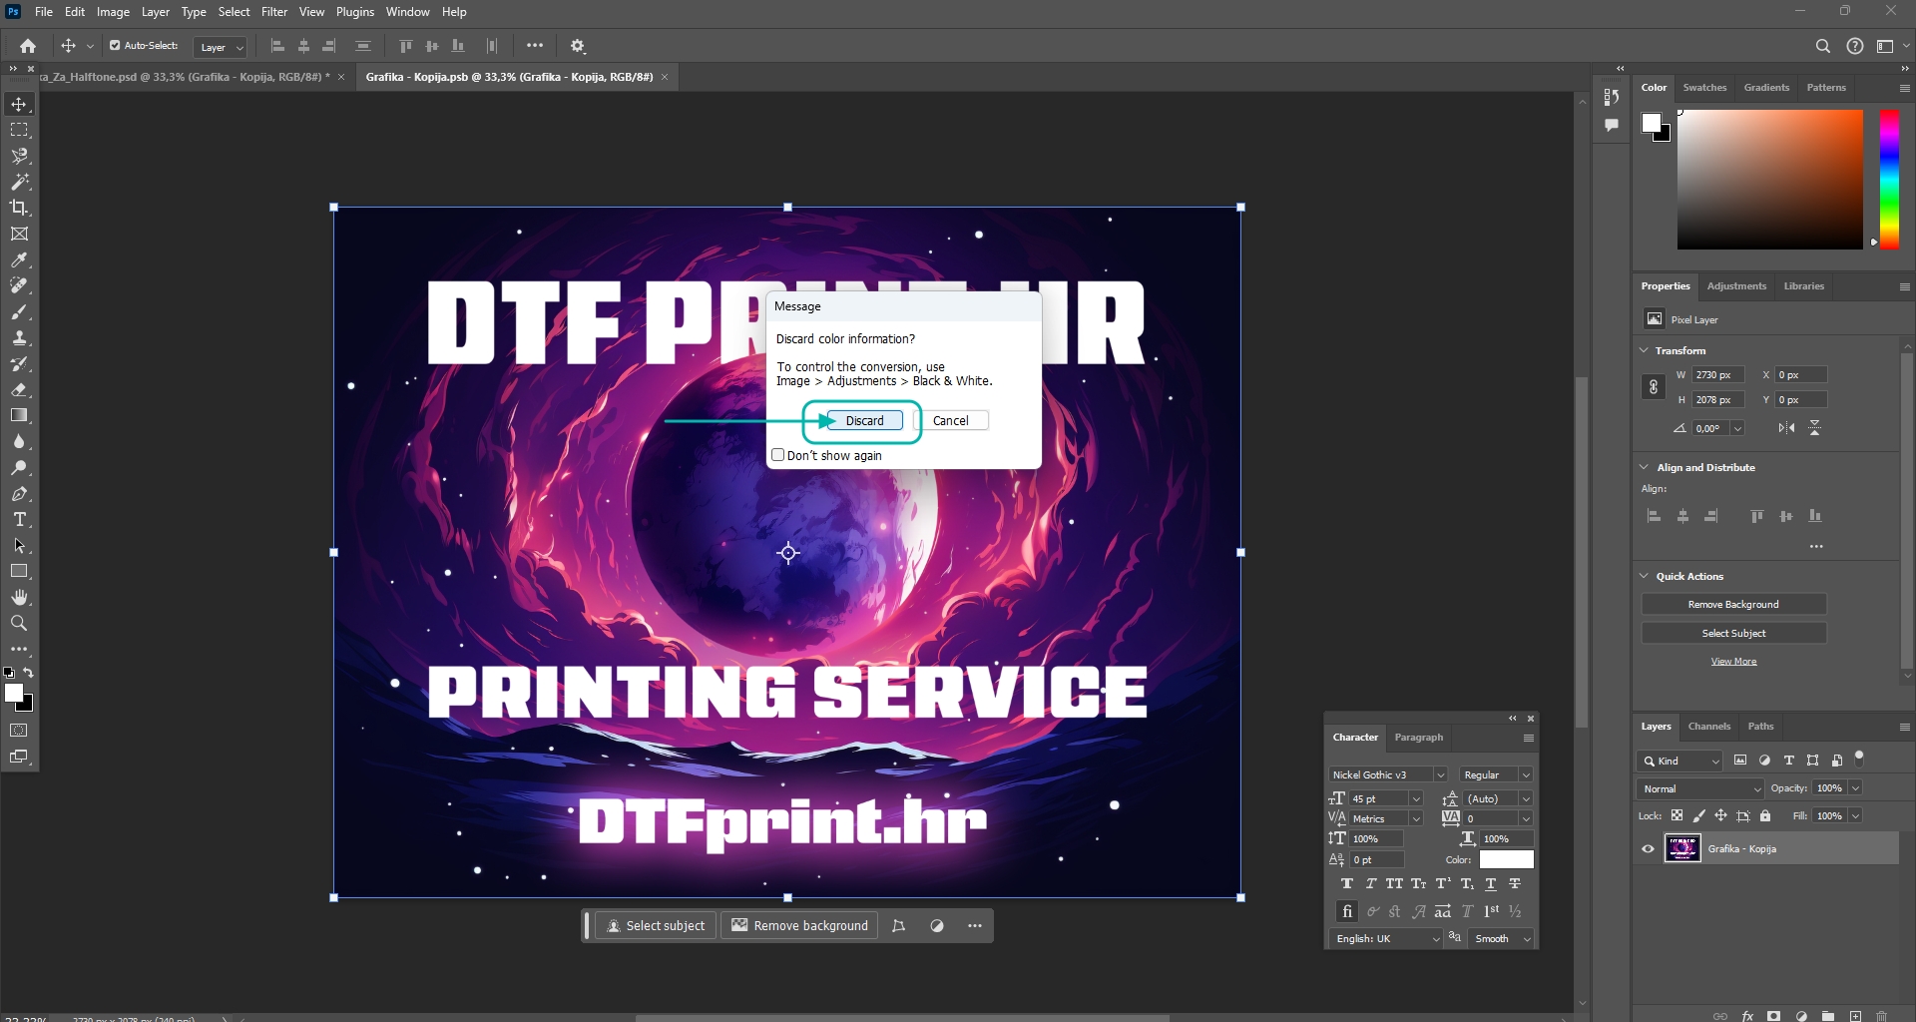Switch to the Swatches tab

tap(1704, 88)
